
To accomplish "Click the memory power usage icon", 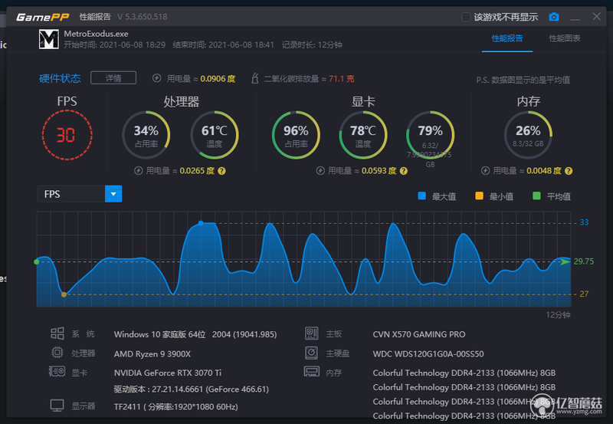I will click(x=486, y=171).
